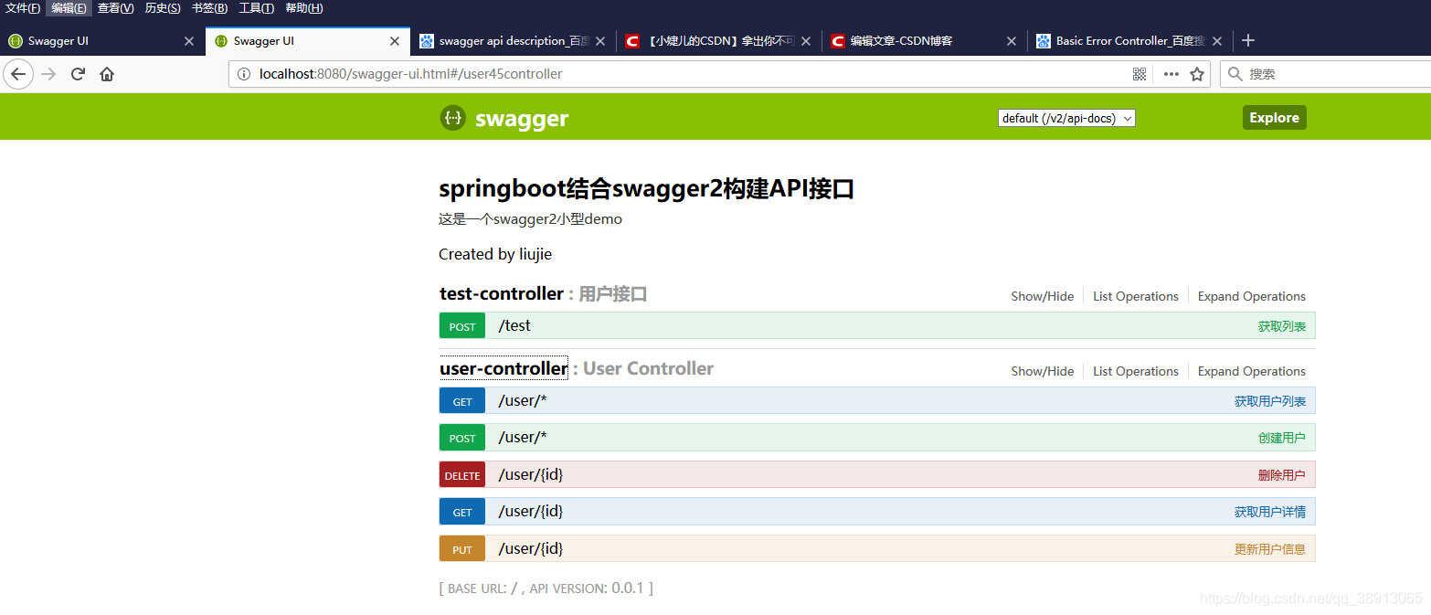
Task: Click the swagger logo icon
Action: click(452, 118)
